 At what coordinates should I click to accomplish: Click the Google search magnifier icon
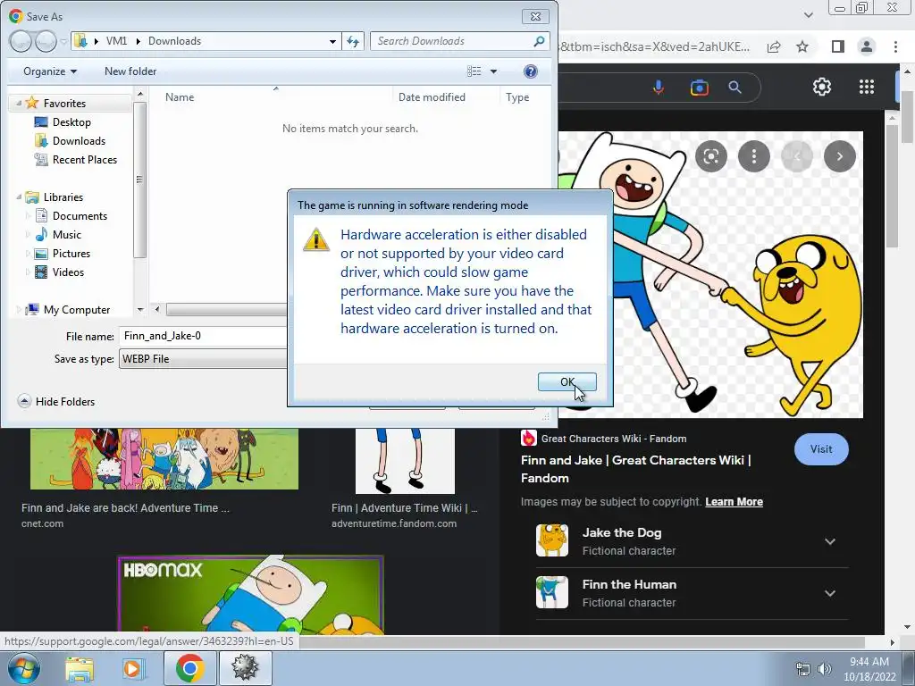[735, 88]
